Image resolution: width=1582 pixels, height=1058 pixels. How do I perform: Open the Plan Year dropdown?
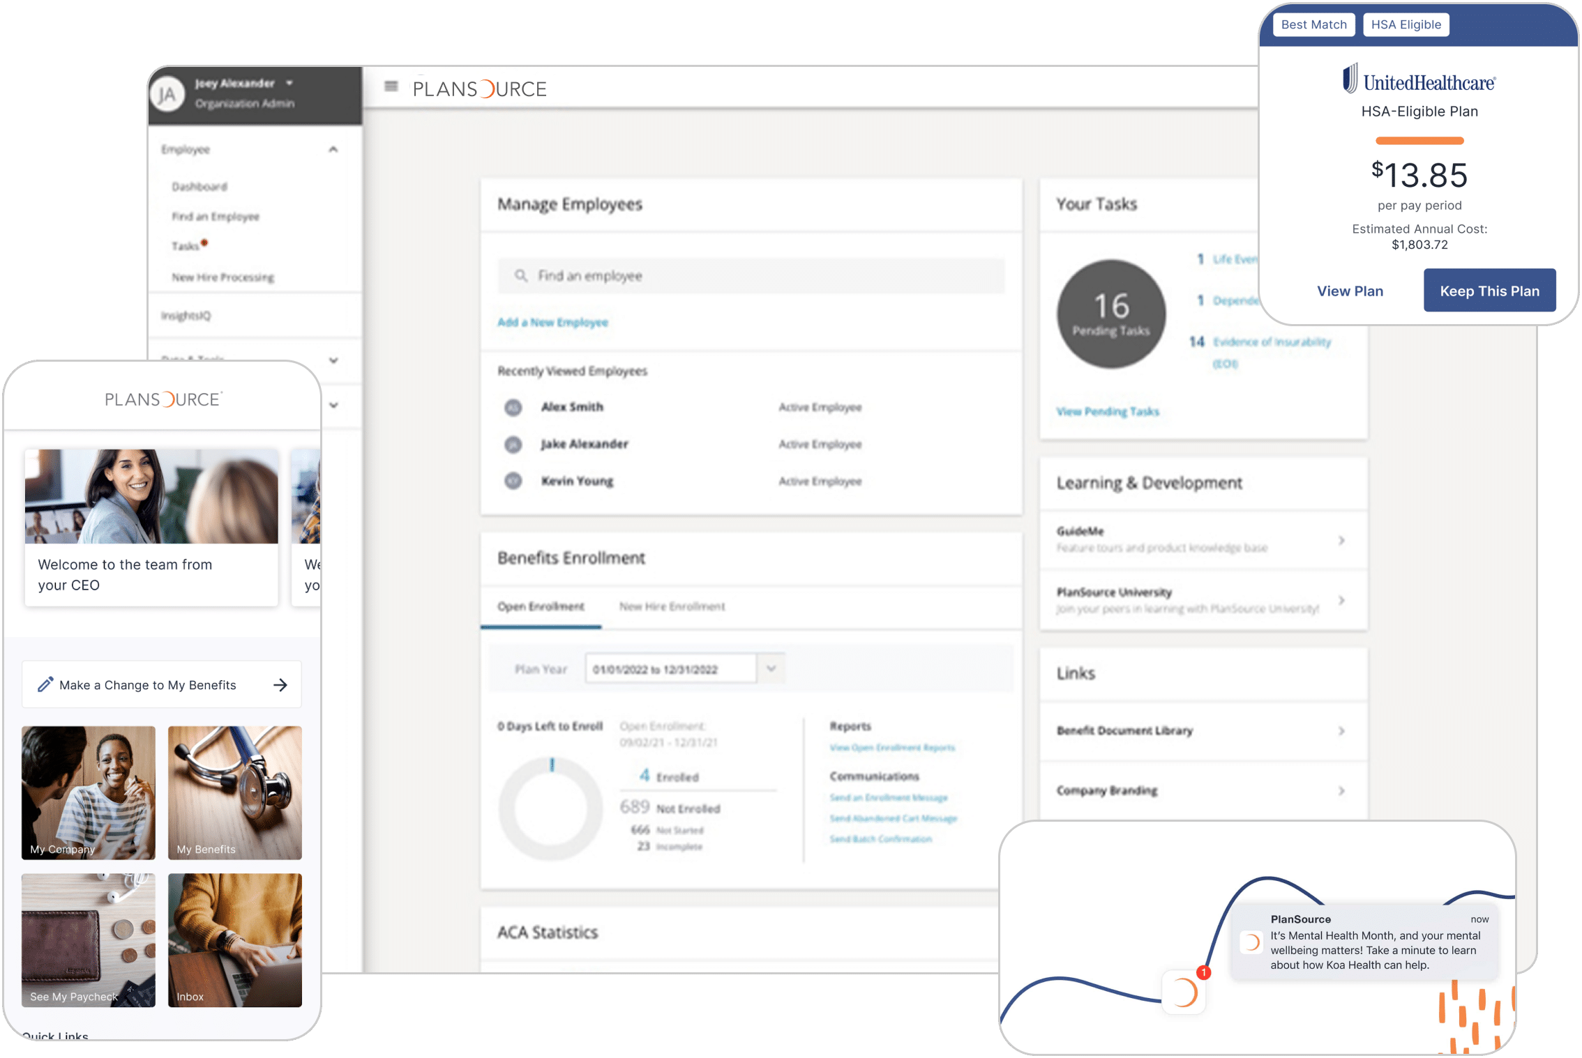point(771,669)
